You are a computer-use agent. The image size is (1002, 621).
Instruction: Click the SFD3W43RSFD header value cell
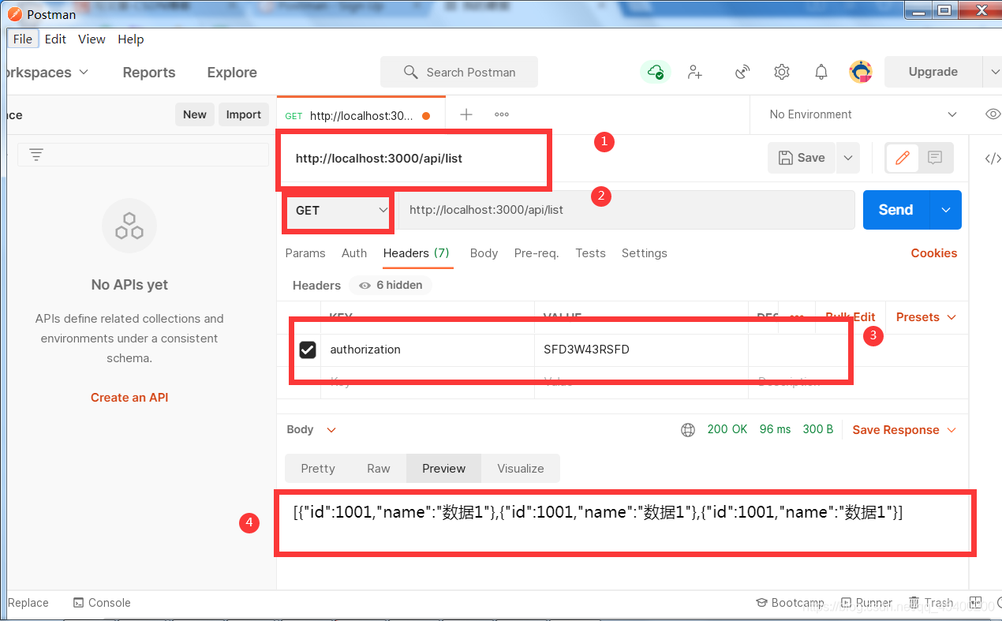(x=641, y=350)
